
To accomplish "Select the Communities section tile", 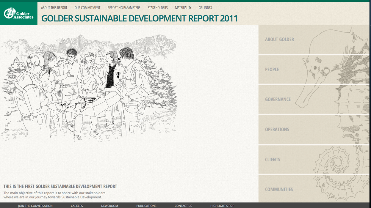I will pos(279,190).
